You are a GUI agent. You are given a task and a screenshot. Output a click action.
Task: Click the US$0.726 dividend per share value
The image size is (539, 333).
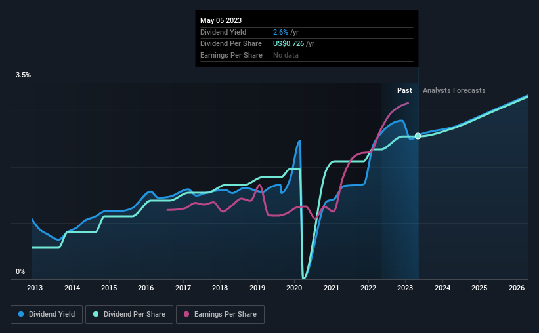tap(288, 44)
